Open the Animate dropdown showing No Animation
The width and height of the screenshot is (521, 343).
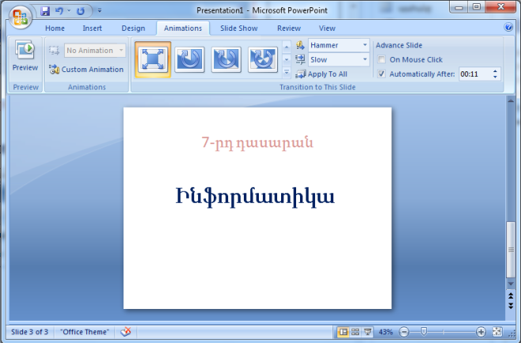pos(95,51)
